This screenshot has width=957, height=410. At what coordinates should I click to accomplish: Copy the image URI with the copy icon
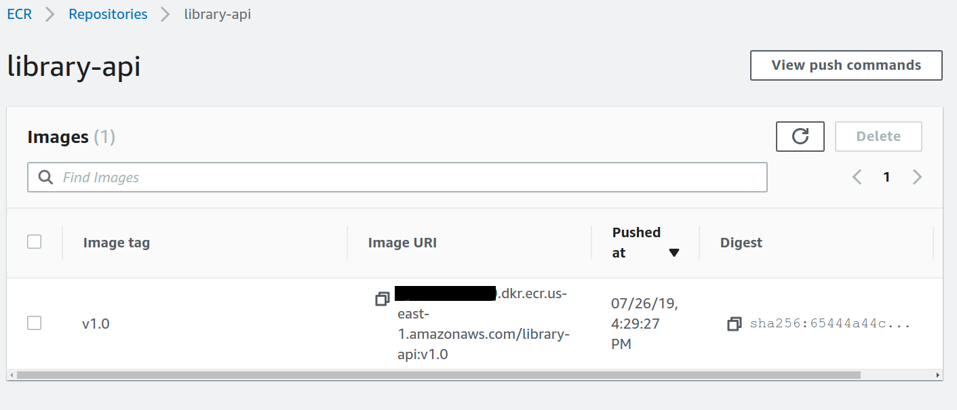(383, 299)
